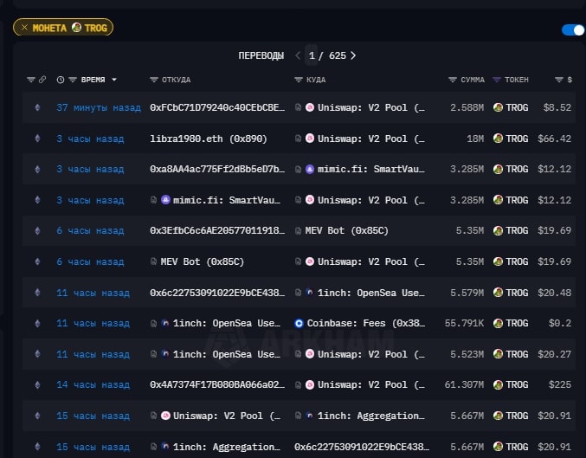Click mimic.fi icon in the sender column
Viewport: 586px width, 458px height.
click(x=165, y=200)
